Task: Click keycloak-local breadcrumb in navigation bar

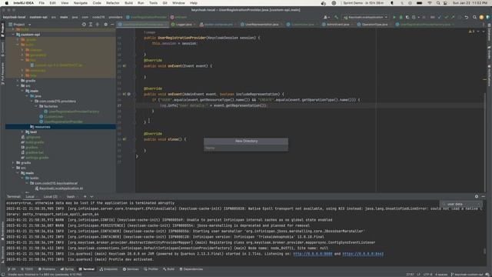Action: pyautogui.click(x=14, y=17)
